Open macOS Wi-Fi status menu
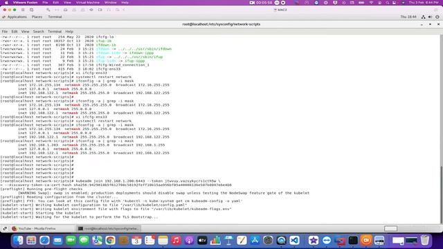The width and height of the screenshot is (443, 249). point(371,3)
